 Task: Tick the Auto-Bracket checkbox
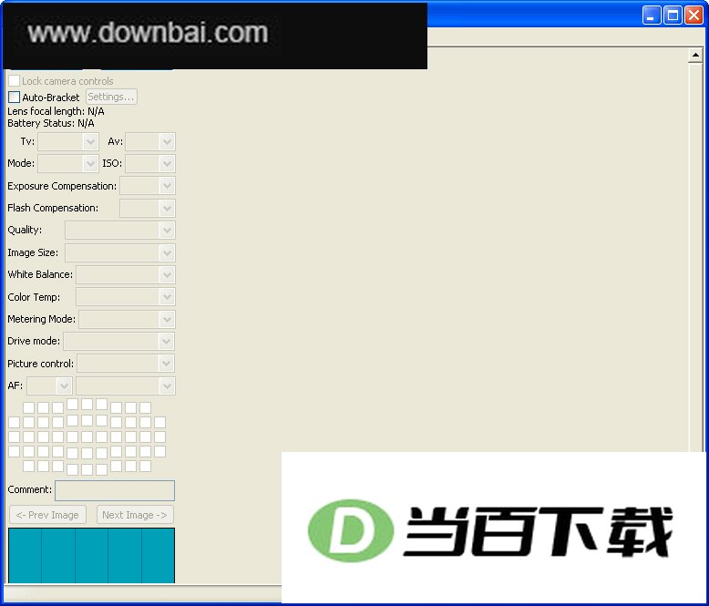(14, 98)
